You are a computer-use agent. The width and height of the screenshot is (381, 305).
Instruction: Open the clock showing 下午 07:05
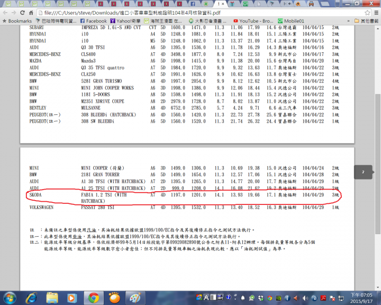click(361, 298)
